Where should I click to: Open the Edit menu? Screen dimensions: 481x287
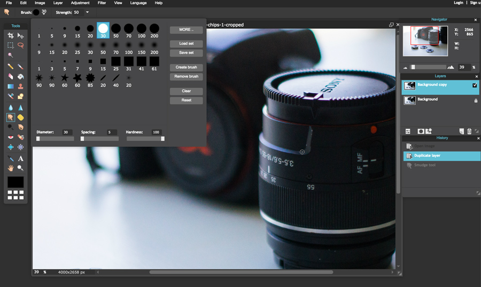point(24,3)
